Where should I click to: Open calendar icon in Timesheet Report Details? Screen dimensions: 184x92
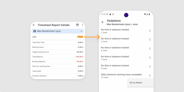pos(77,25)
